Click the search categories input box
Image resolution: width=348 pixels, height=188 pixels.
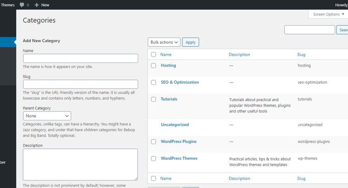310,30
